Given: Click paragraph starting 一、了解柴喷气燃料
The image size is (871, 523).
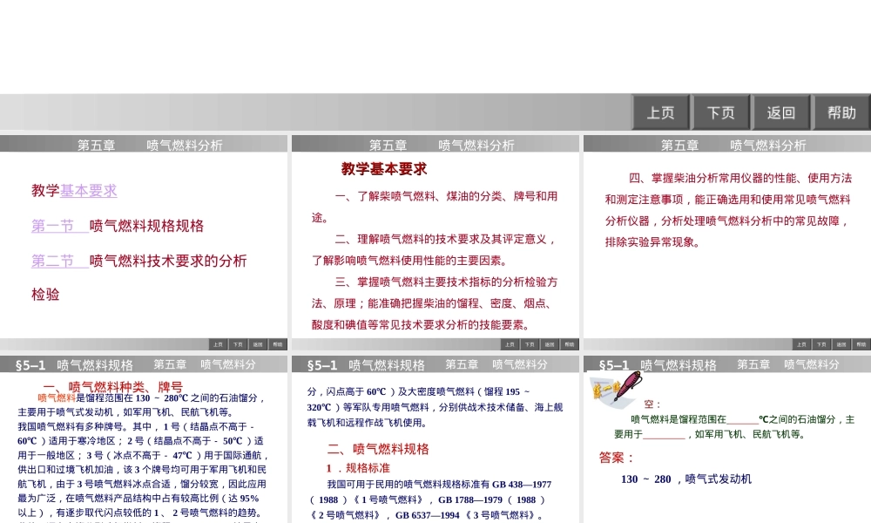Looking at the screenshot, I should click(x=435, y=207).
